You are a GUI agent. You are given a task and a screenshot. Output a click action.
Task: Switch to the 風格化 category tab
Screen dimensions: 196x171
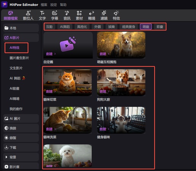82,27
